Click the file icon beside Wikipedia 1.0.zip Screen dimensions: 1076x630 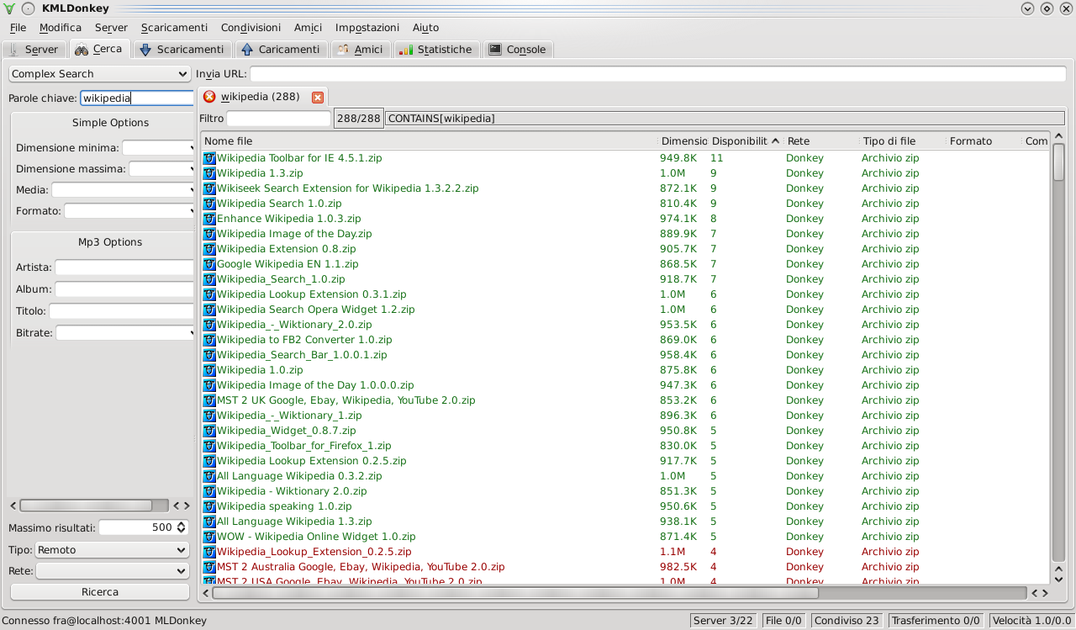[209, 370]
